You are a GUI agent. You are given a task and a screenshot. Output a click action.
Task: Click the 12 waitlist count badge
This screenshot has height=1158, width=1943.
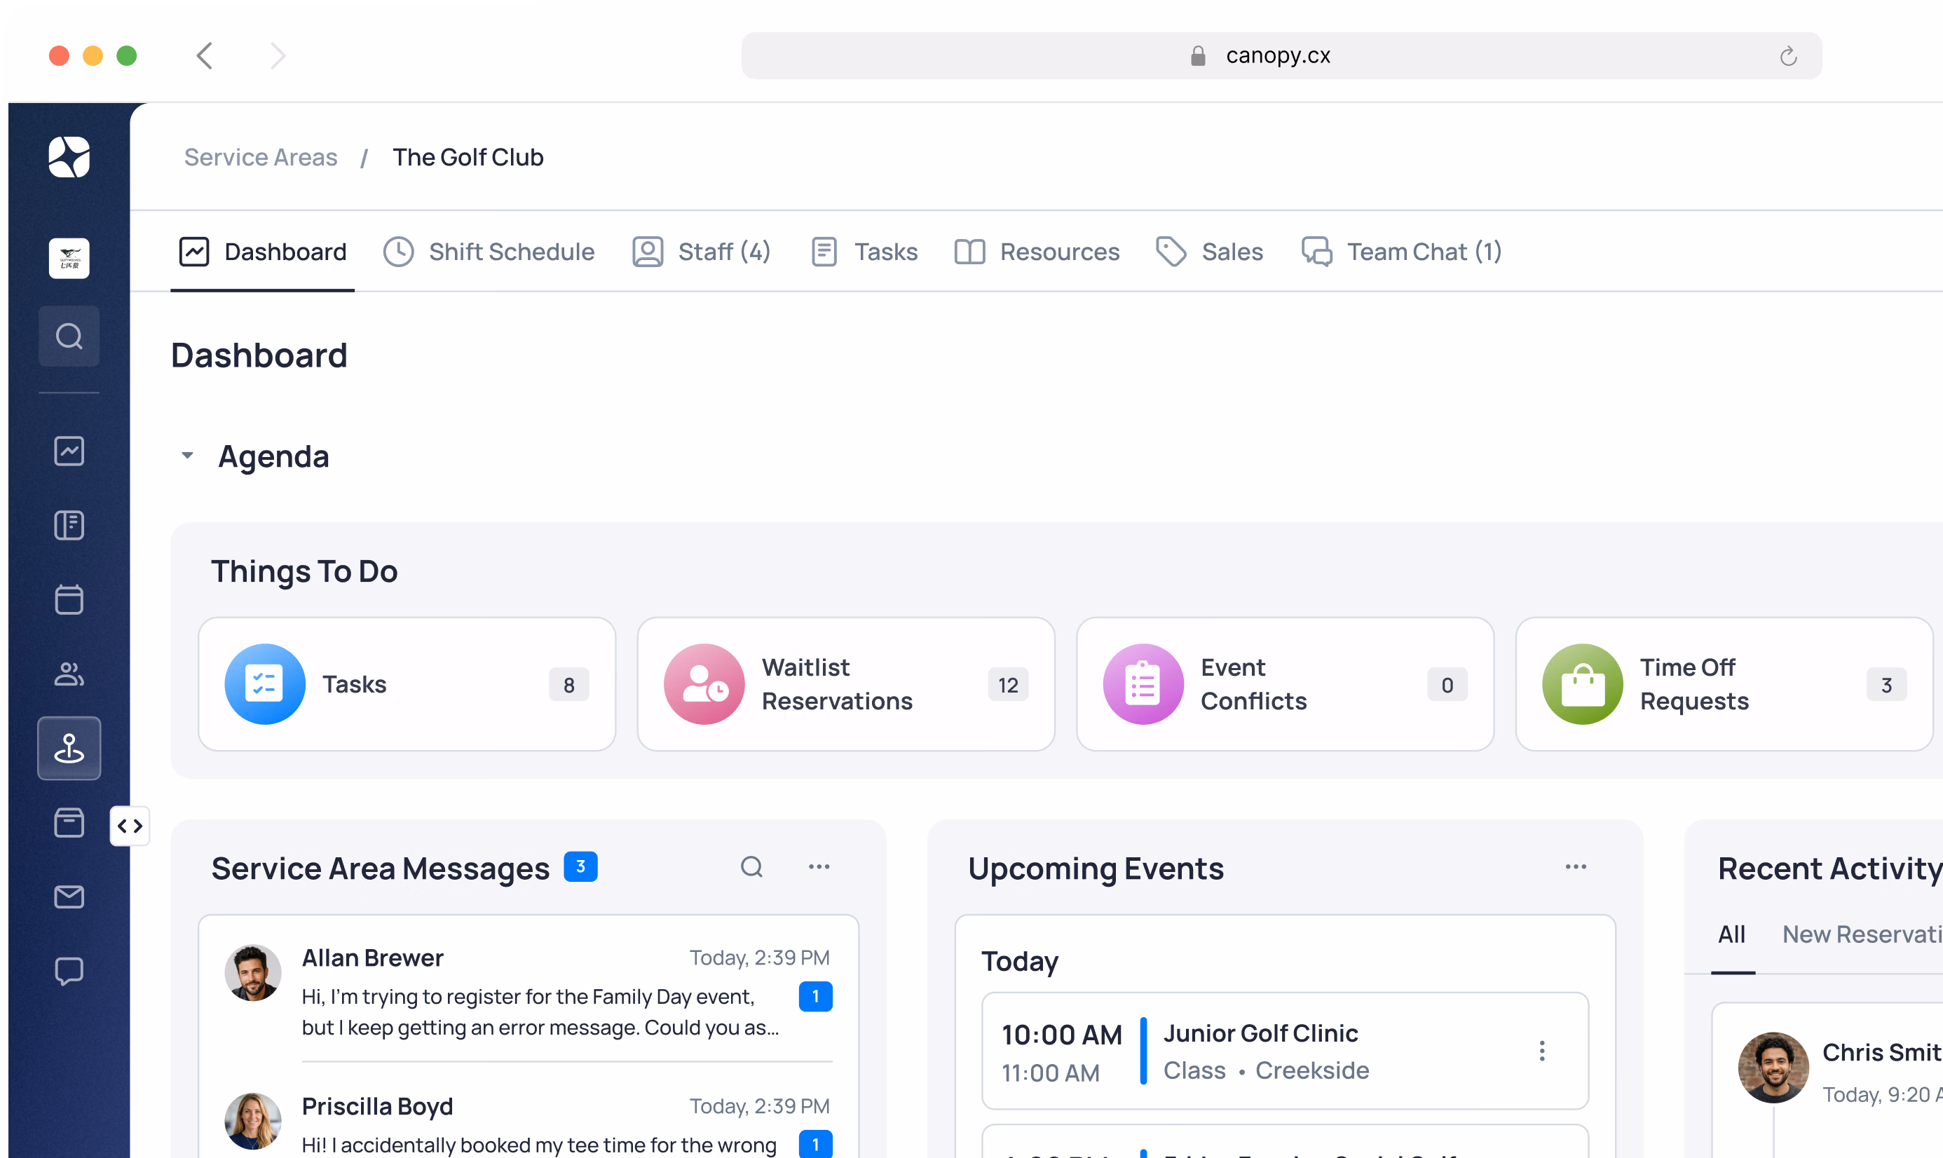coord(1008,685)
